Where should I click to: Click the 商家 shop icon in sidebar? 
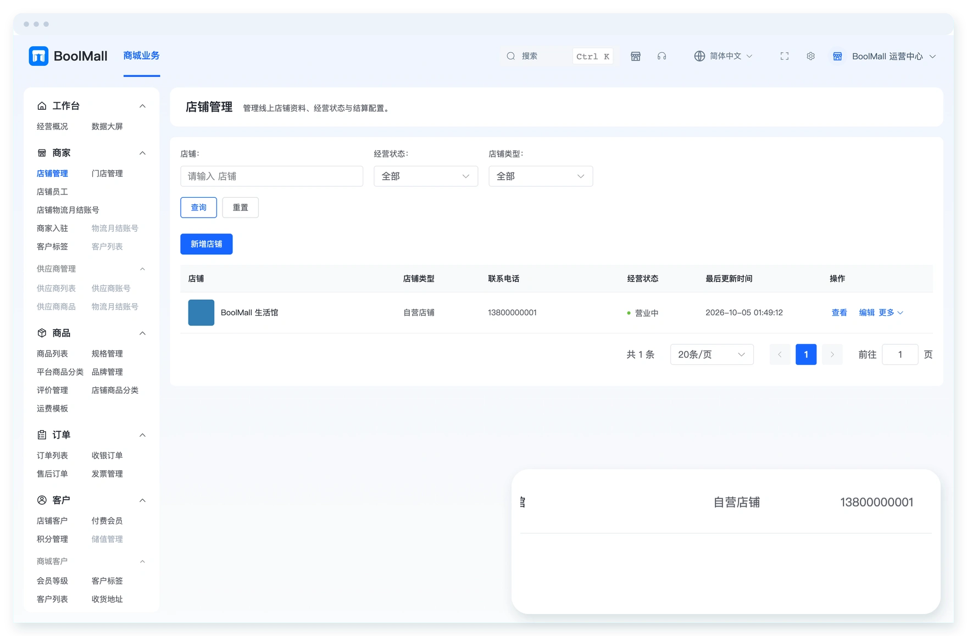pyautogui.click(x=42, y=153)
